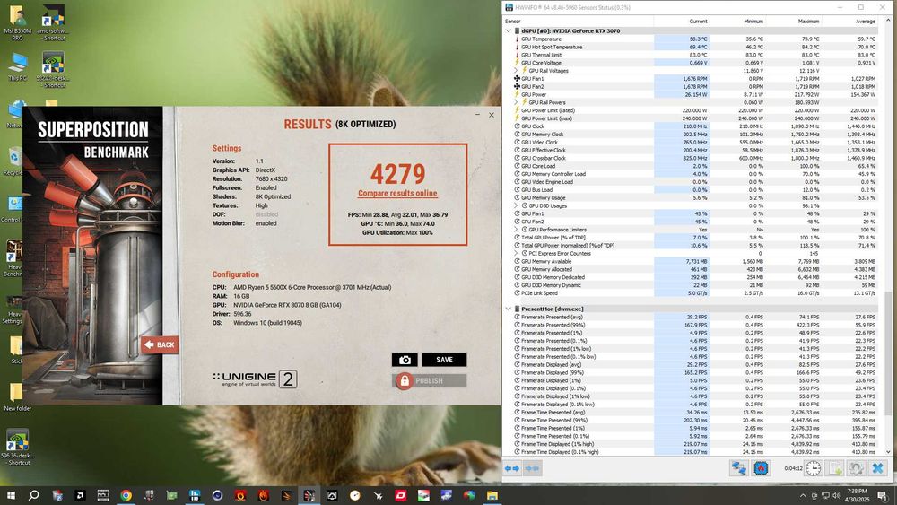
Task: Open the Heaven Settings desktop icon
Action: pos(13,309)
